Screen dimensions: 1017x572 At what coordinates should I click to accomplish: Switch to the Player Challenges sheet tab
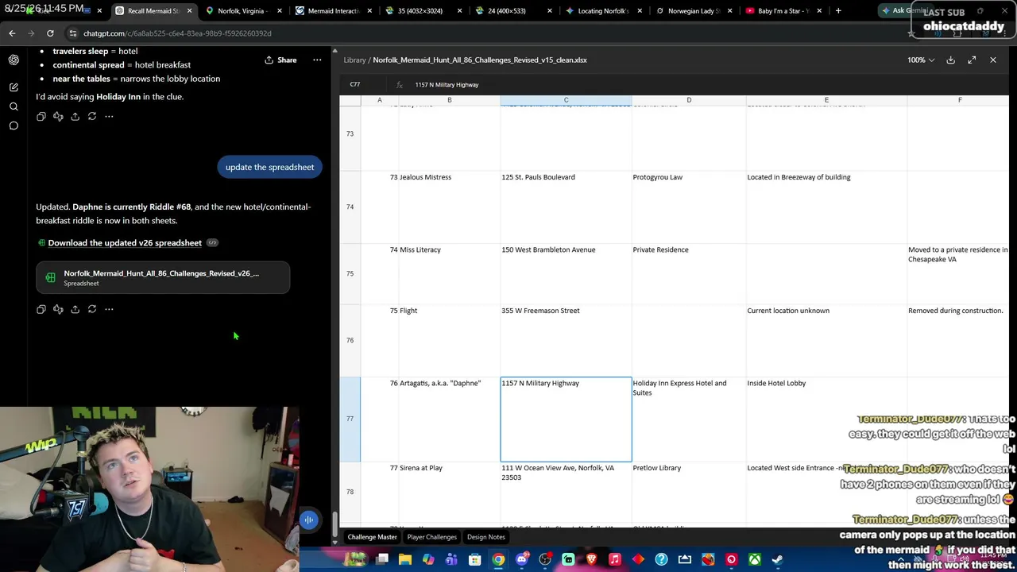pyautogui.click(x=431, y=537)
